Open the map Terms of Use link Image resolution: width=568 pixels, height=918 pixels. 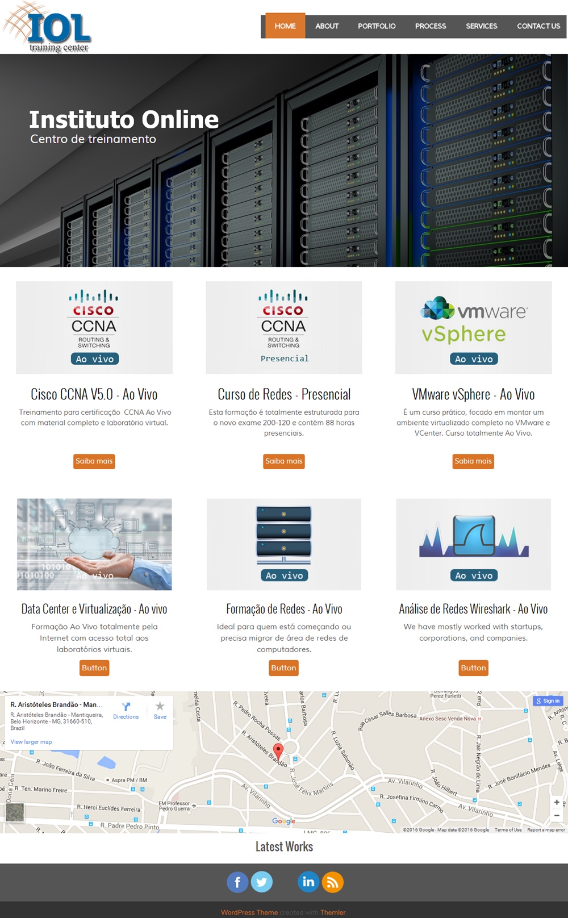tap(508, 830)
